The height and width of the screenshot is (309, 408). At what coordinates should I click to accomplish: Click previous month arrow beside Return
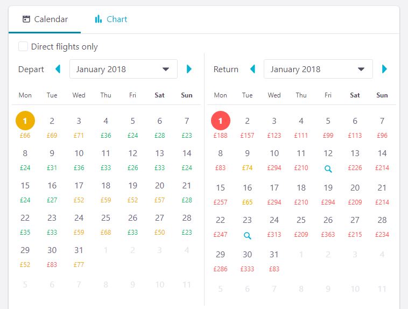pyautogui.click(x=252, y=69)
